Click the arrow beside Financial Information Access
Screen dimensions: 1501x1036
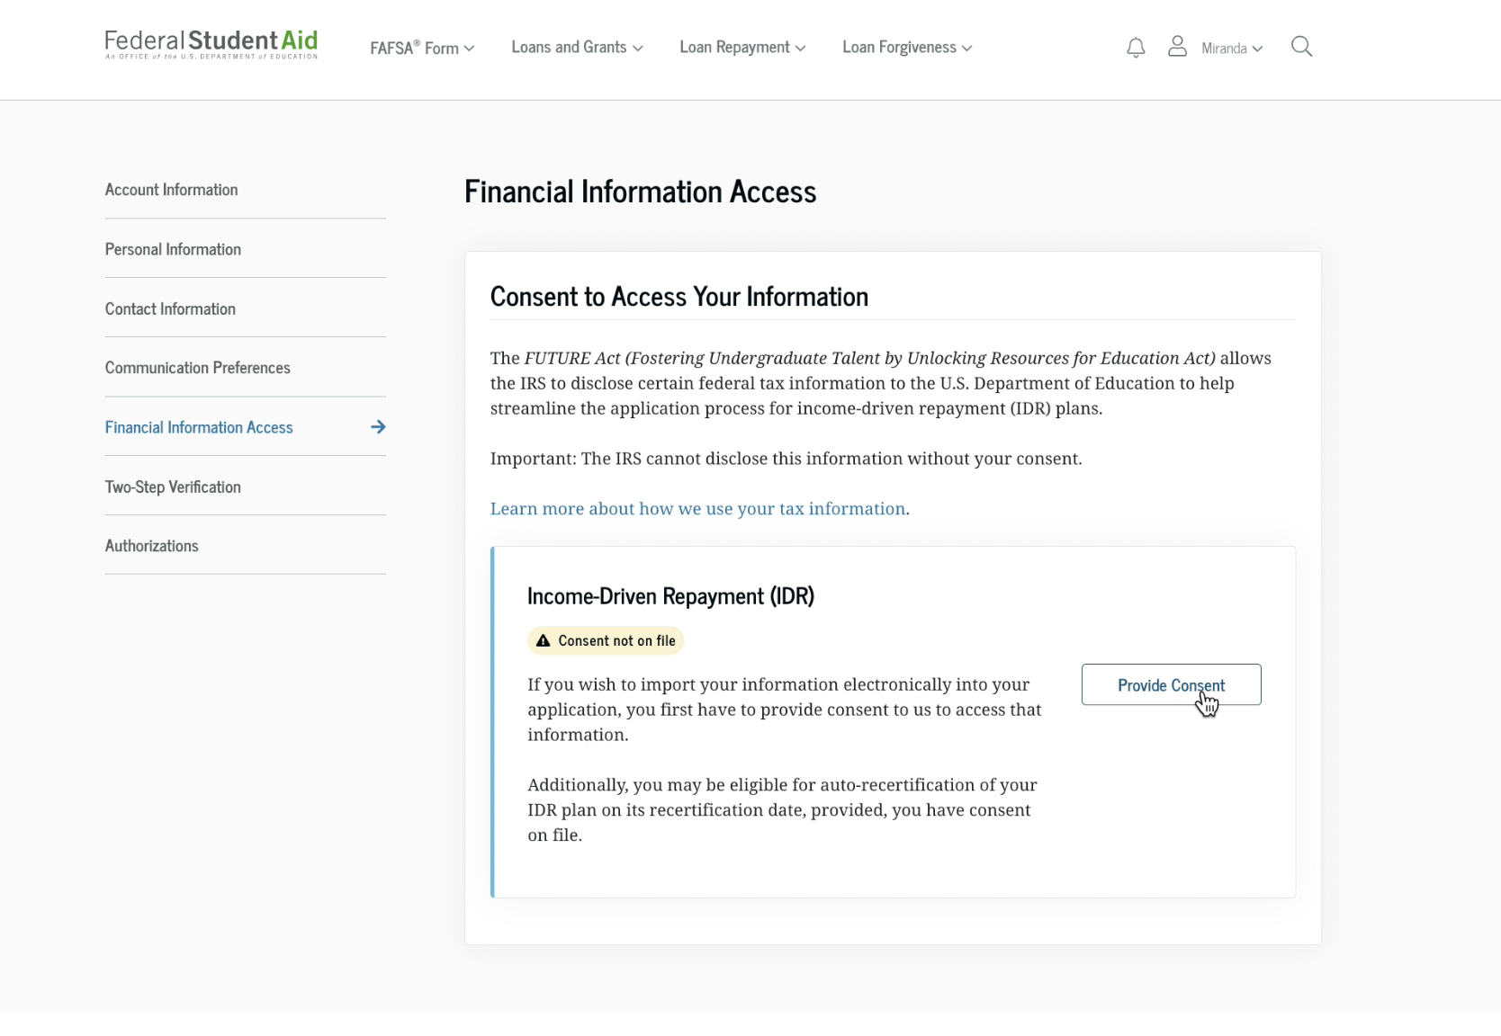click(379, 427)
